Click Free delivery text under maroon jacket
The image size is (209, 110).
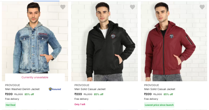pyautogui.click(x=151, y=99)
